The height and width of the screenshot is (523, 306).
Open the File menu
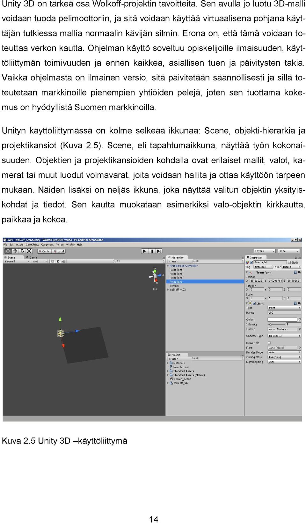click(x=5, y=245)
